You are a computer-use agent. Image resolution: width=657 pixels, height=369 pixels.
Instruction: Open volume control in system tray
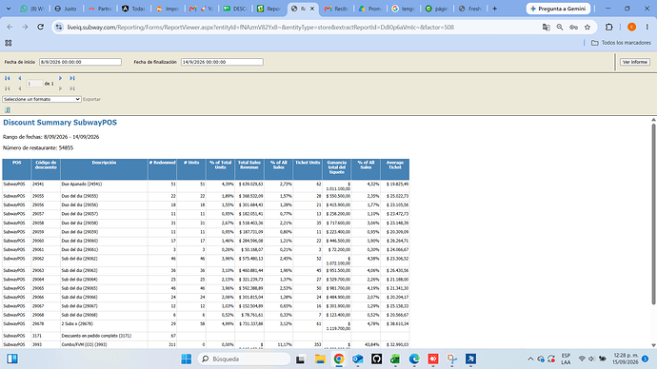591,359
